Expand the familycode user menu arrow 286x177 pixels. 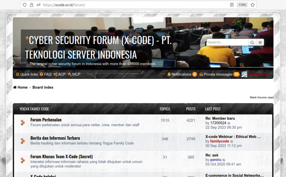pos(270,74)
